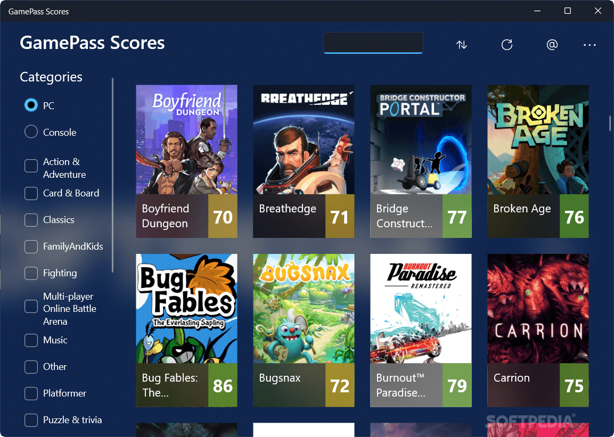Click the "Boyfriend Dungeon" title text
614x437 pixels.
165,216
